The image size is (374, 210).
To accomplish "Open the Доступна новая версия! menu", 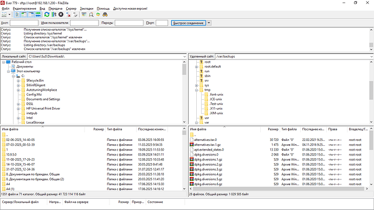I will pos(130,9).
